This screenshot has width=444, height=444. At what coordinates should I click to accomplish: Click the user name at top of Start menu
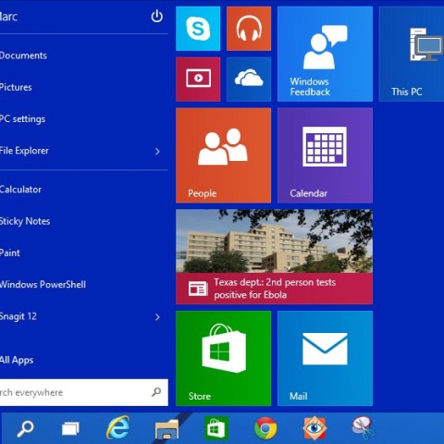8,17
